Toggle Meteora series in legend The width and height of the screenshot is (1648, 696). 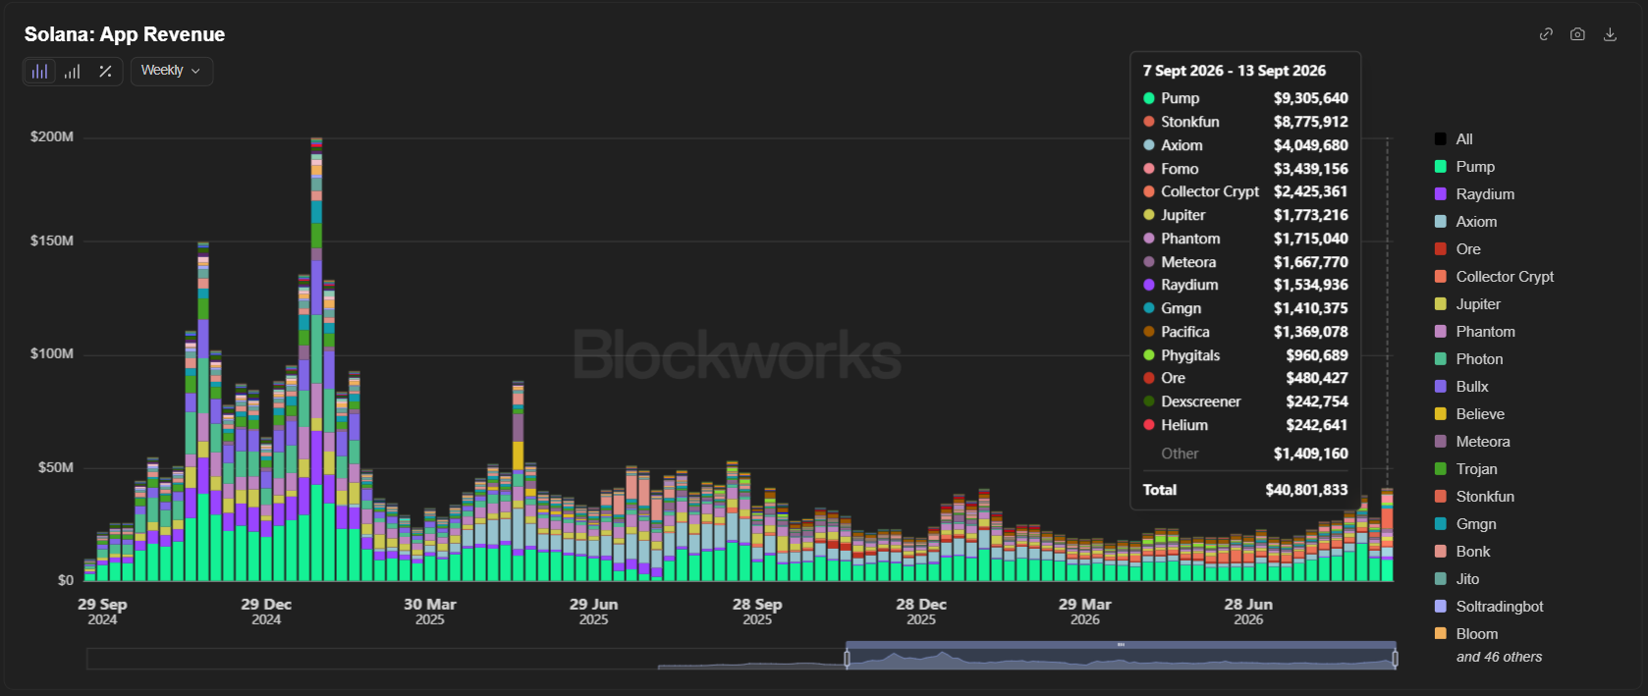[x=1472, y=442]
